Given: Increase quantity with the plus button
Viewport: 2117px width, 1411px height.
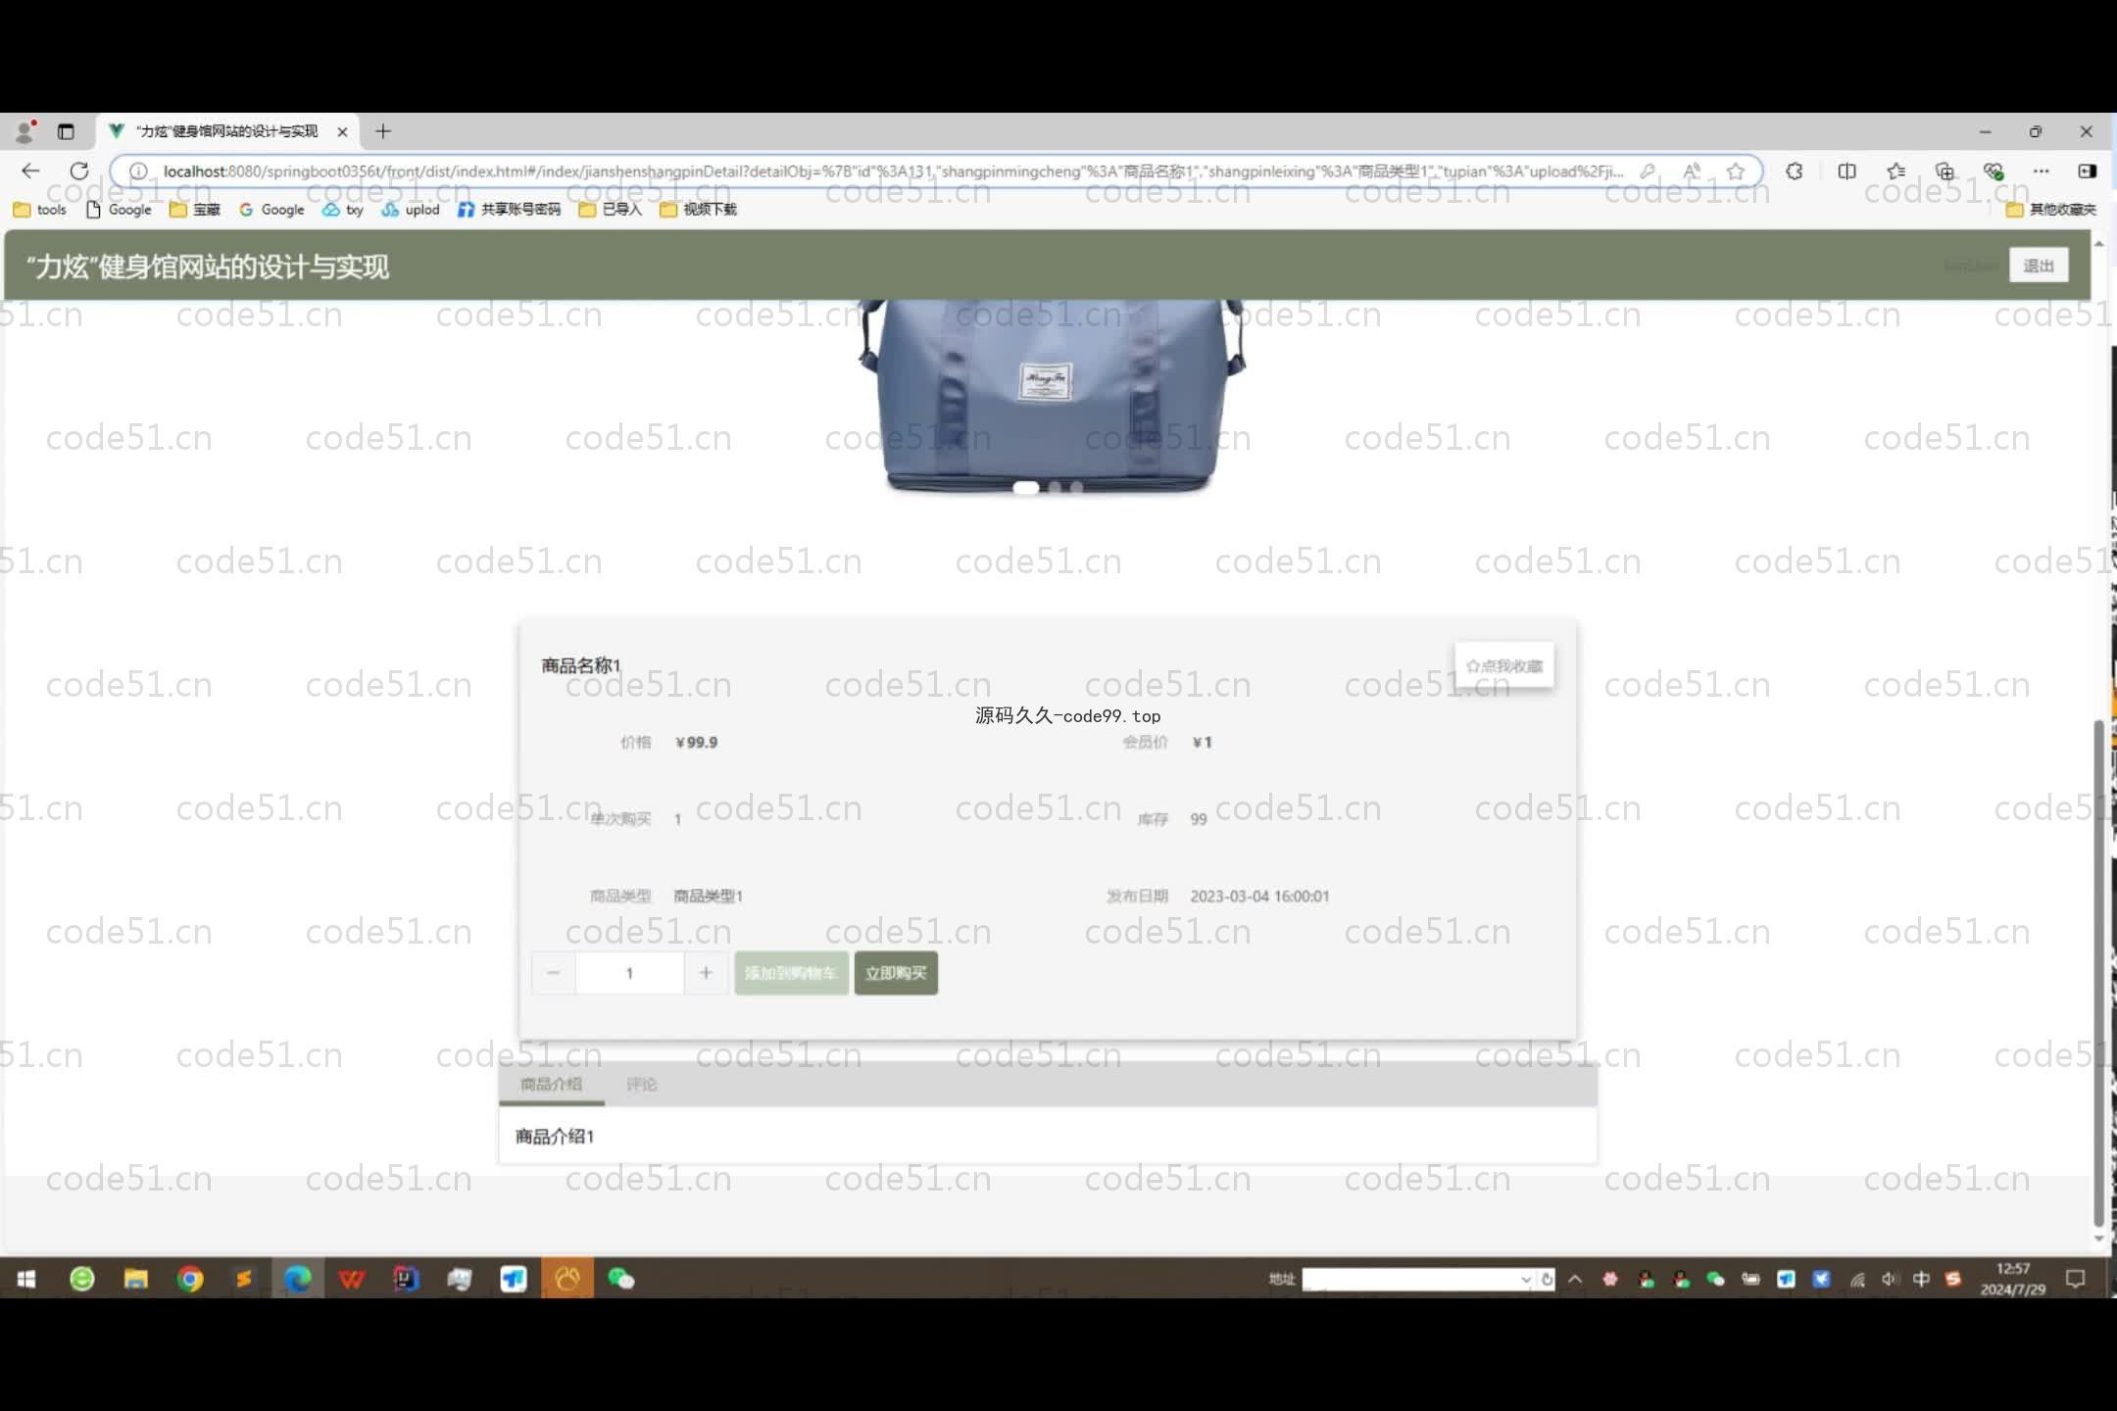Looking at the screenshot, I should click(706, 973).
